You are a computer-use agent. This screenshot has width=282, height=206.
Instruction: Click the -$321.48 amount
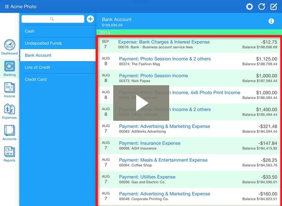268,126
